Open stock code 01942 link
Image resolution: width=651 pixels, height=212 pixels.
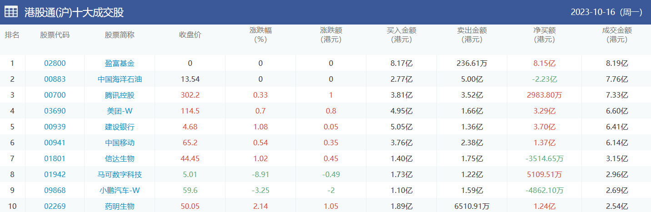(55, 175)
